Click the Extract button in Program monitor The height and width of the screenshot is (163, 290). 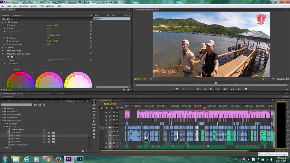(239, 89)
